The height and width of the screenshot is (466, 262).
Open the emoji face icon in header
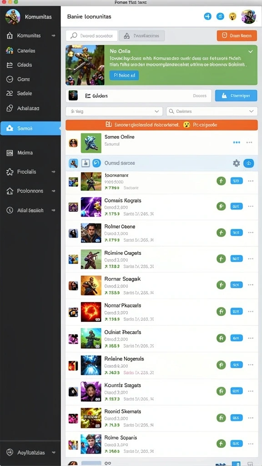point(232,16)
